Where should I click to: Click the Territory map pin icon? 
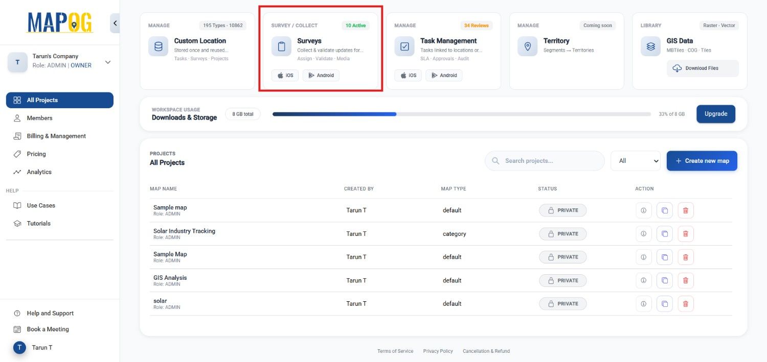pos(527,46)
